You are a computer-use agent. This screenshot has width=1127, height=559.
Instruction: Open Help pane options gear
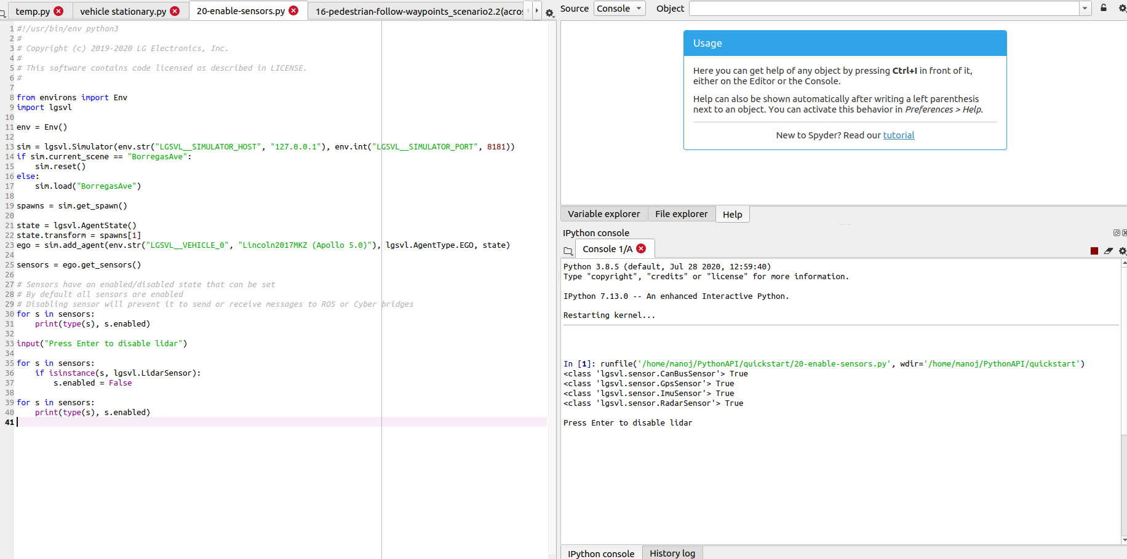[1122, 8]
